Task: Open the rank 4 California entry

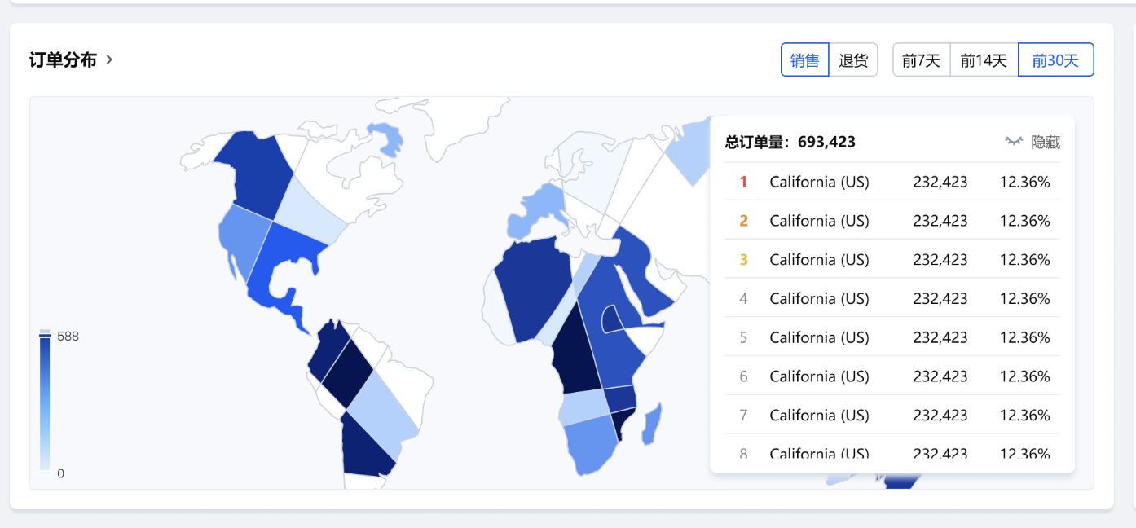Action: [x=892, y=299]
